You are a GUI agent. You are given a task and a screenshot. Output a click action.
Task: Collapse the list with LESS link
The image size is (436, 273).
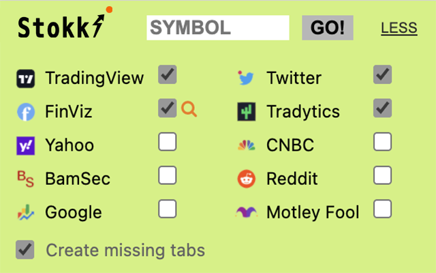click(x=399, y=28)
